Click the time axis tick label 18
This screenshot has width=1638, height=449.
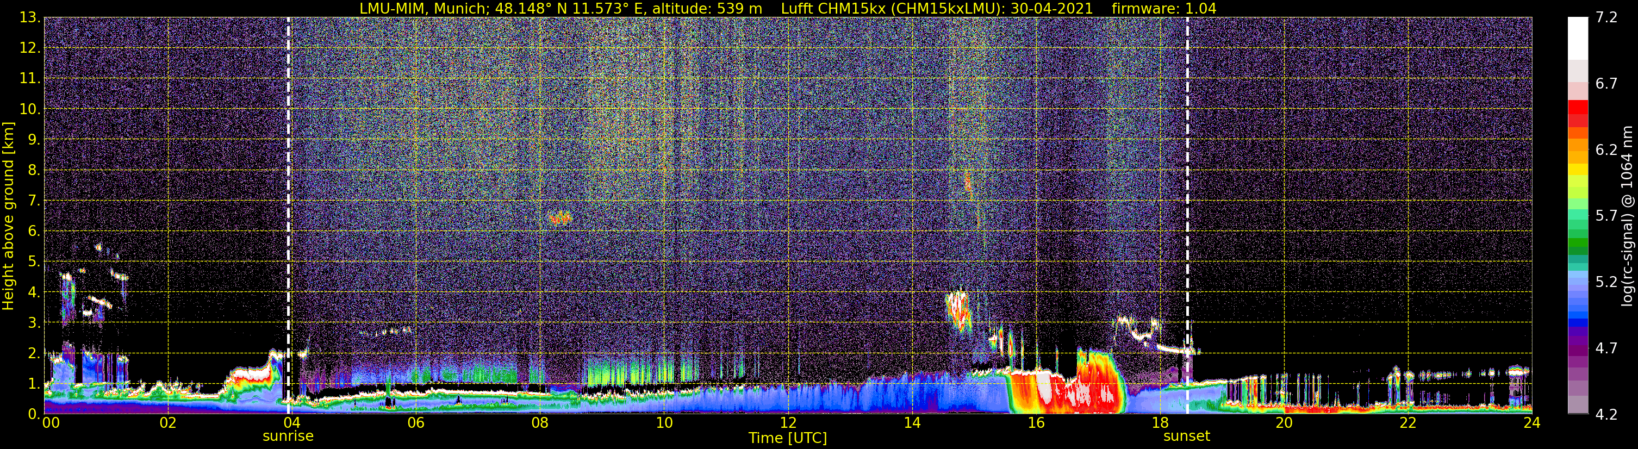pyautogui.click(x=1160, y=423)
